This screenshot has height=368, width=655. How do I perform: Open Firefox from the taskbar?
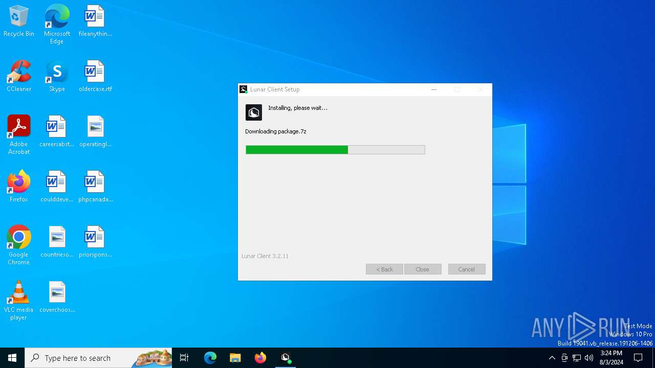pos(260,358)
